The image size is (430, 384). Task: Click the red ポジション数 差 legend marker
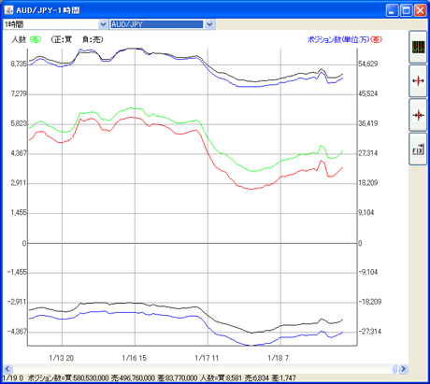377,39
